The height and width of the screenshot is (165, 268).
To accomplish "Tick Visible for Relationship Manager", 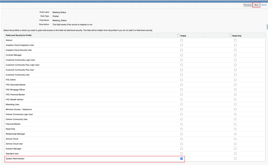I will coord(182,134).
